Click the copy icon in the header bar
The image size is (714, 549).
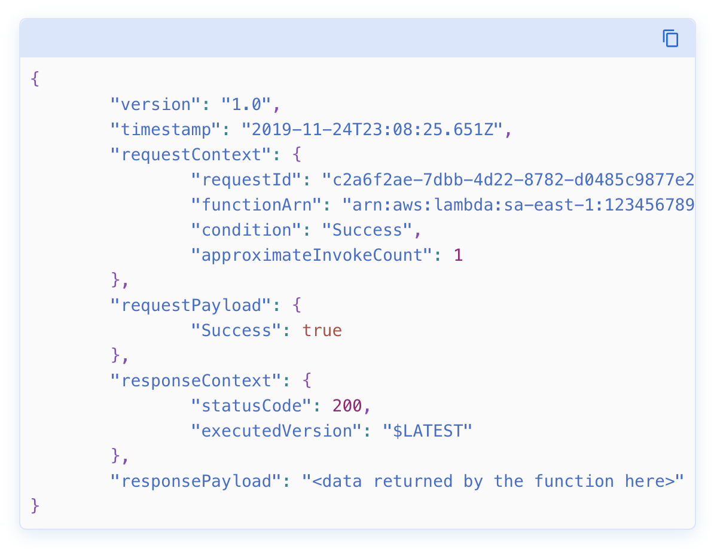670,38
